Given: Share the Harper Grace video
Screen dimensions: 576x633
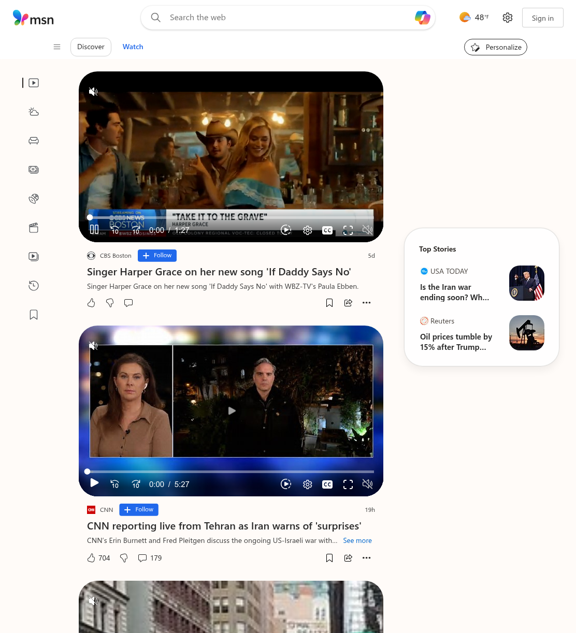Looking at the screenshot, I should coord(348,303).
